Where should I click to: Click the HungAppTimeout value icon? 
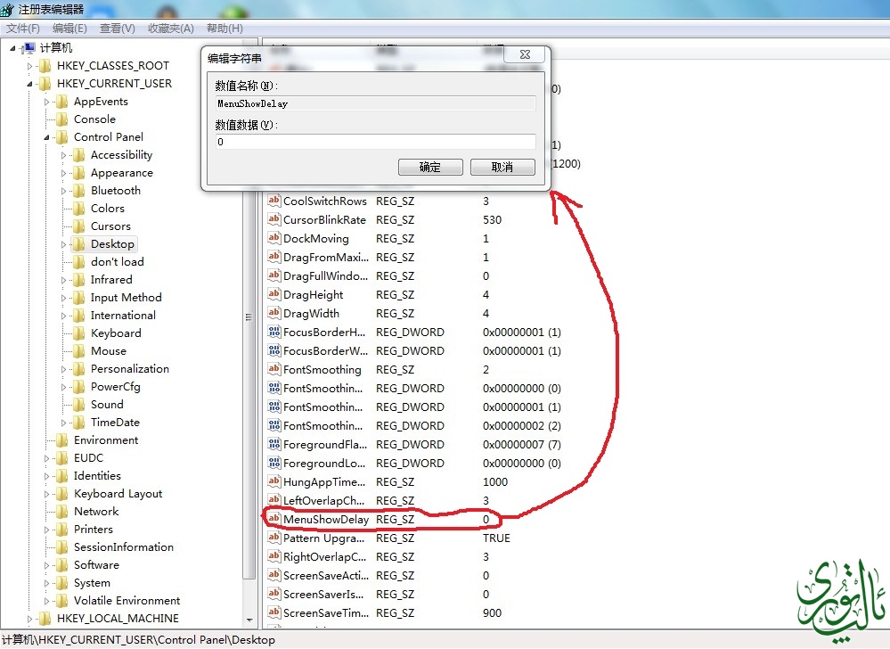click(x=274, y=482)
